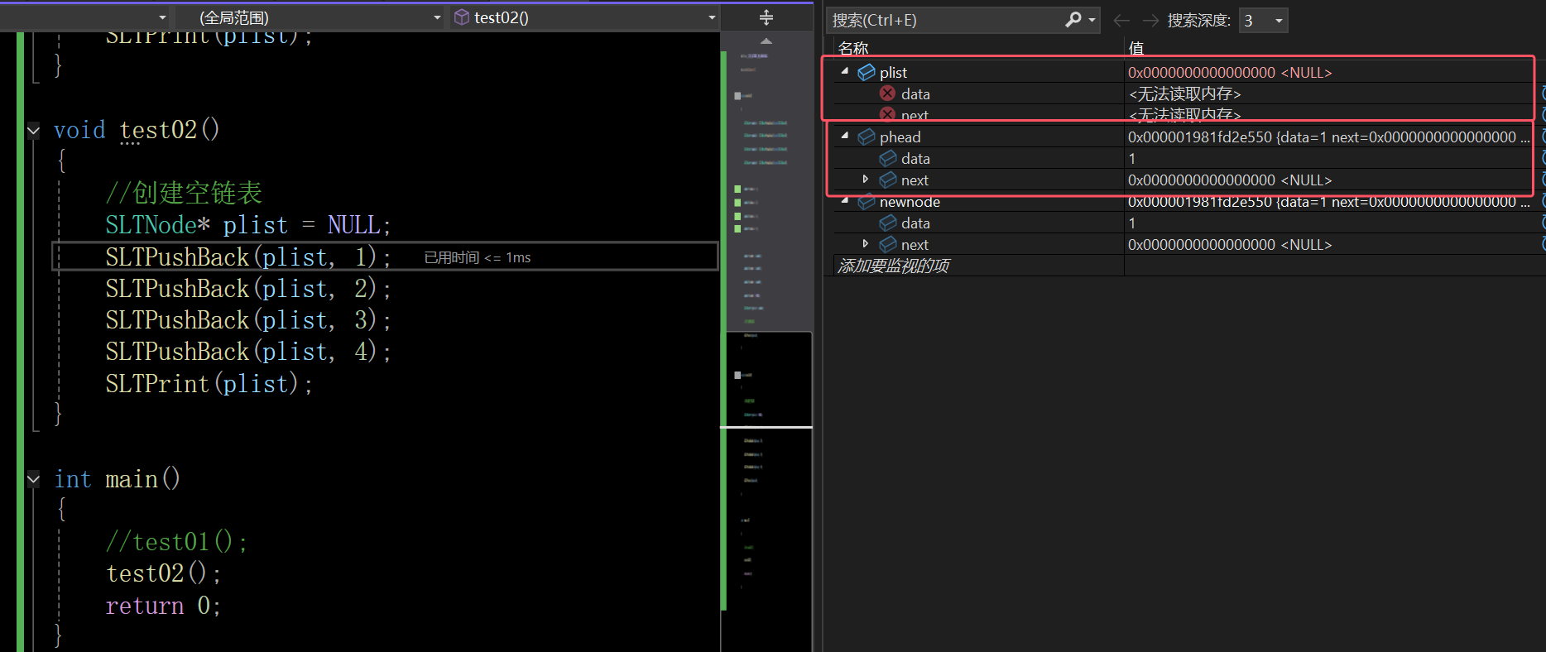Click the phead address value 0x000001981fd2e550
This screenshot has height=652, width=1546.
(1200, 137)
